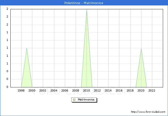Click the tip of the 1999 peak
The image size is (168, 116).
27,48
